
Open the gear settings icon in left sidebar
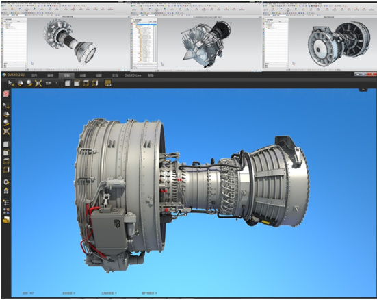(x=6, y=182)
